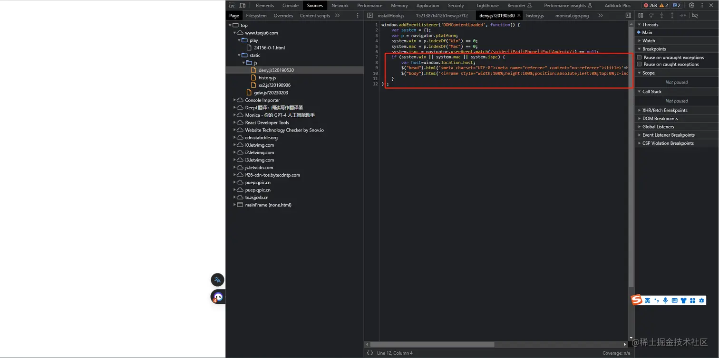Open the navigator pane three-dot menu
This screenshot has width=719, height=358.
[358, 16]
